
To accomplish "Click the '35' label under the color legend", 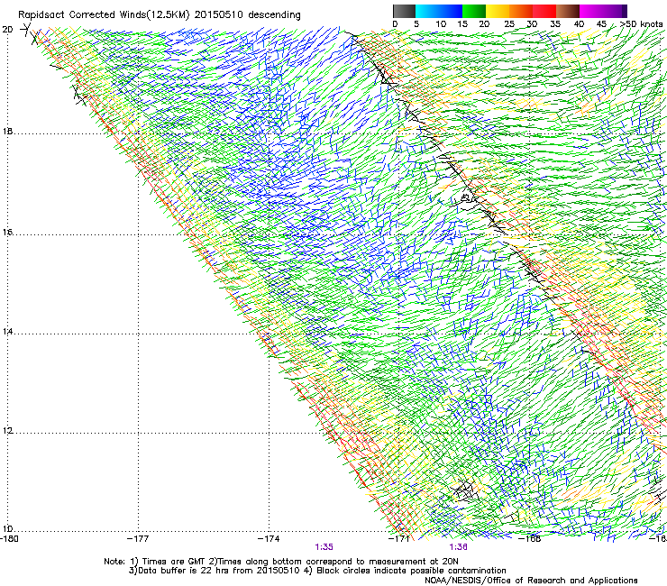I will pyautogui.click(x=555, y=23).
